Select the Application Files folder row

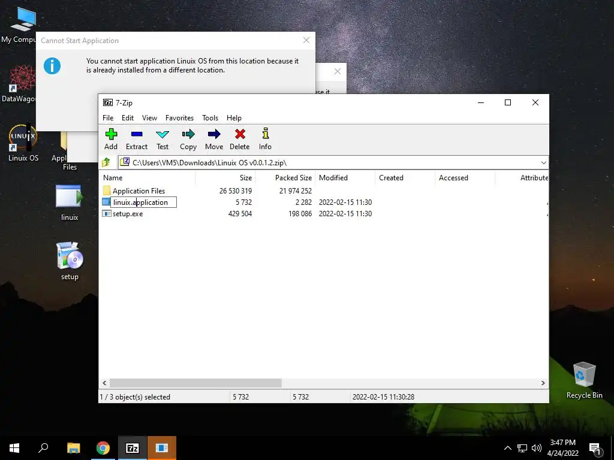point(323,191)
